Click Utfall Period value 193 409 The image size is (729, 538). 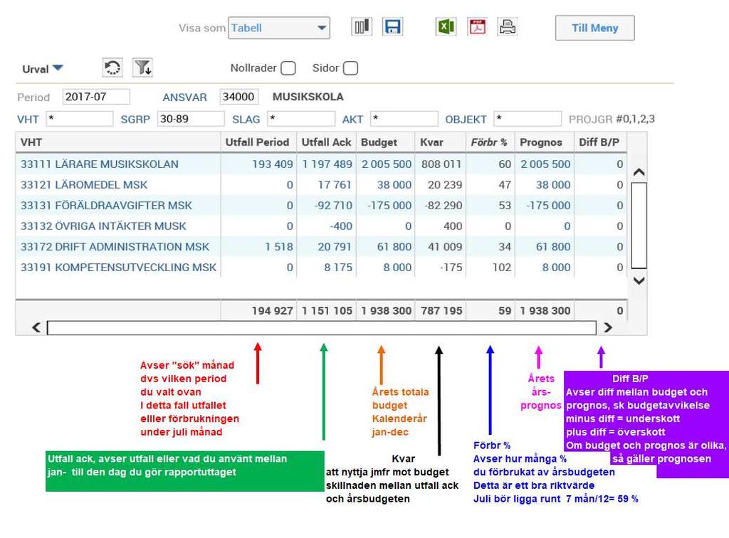[x=273, y=164]
